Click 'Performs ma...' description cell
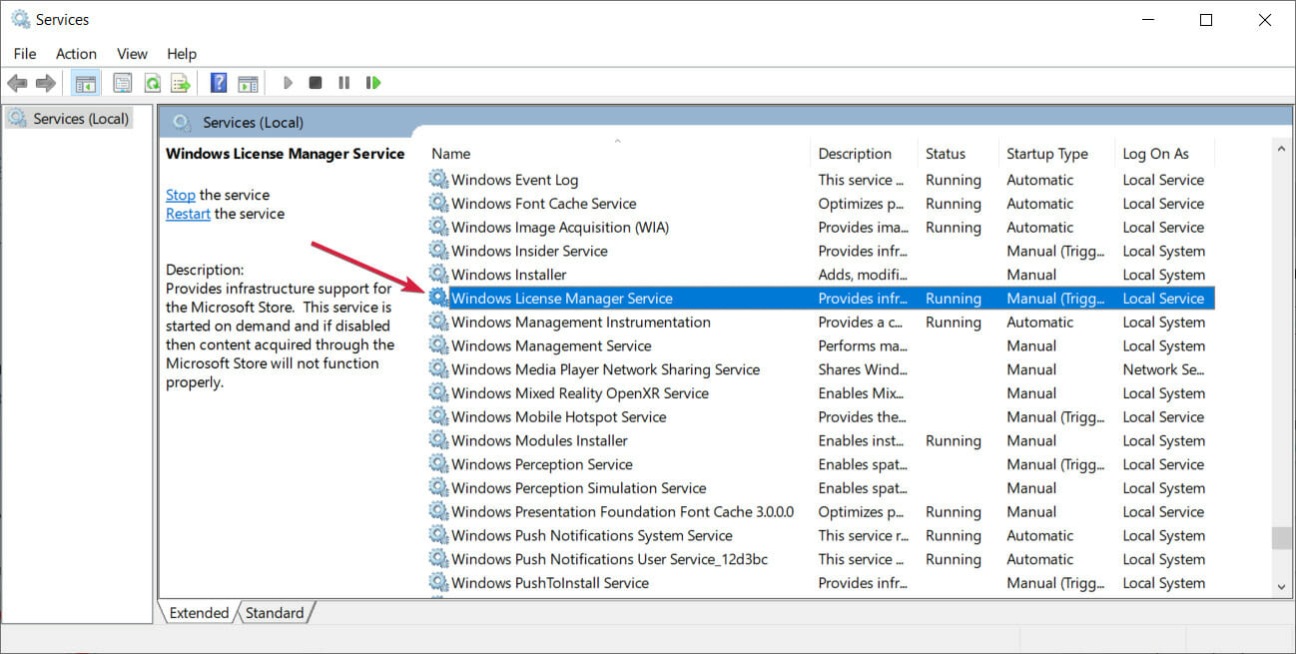Viewport: 1296px width, 654px height. tap(863, 345)
